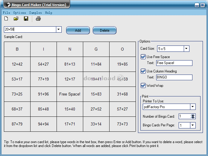Create a new bingo card file
This screenshot has width=208, height=156.
6,19
